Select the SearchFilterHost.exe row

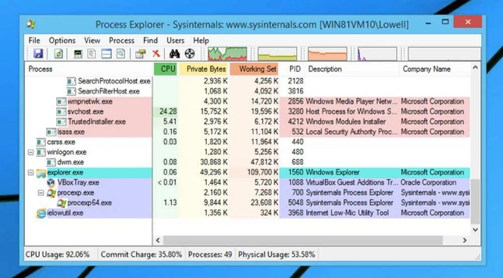[247, 91]
